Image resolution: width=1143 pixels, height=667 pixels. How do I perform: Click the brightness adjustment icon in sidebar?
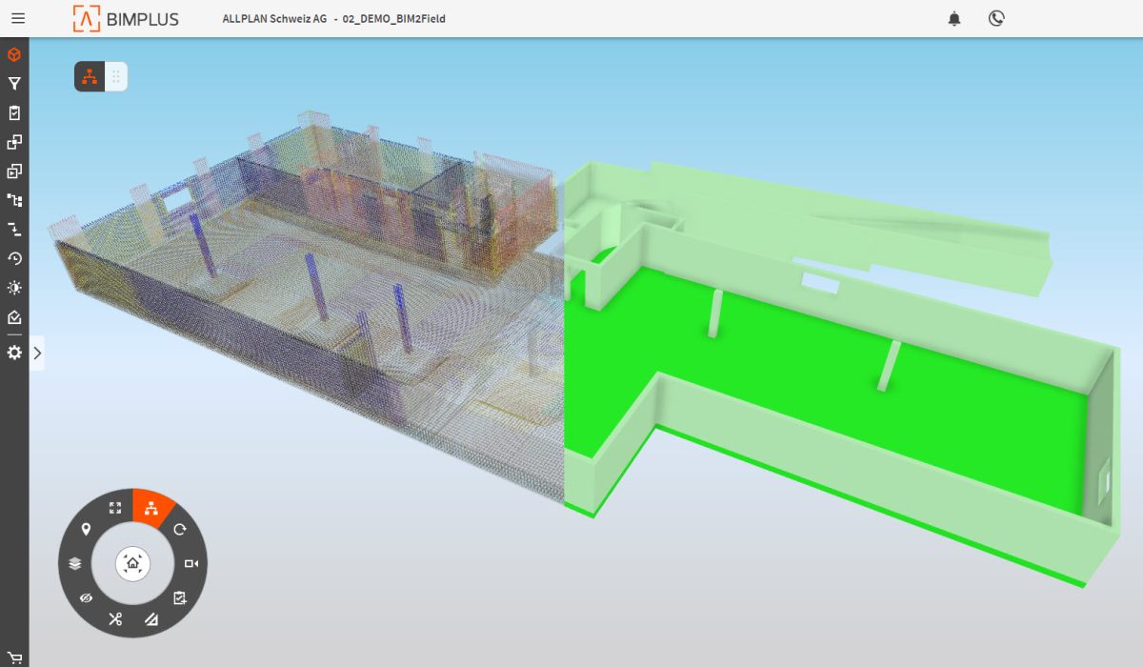point(13,287)
